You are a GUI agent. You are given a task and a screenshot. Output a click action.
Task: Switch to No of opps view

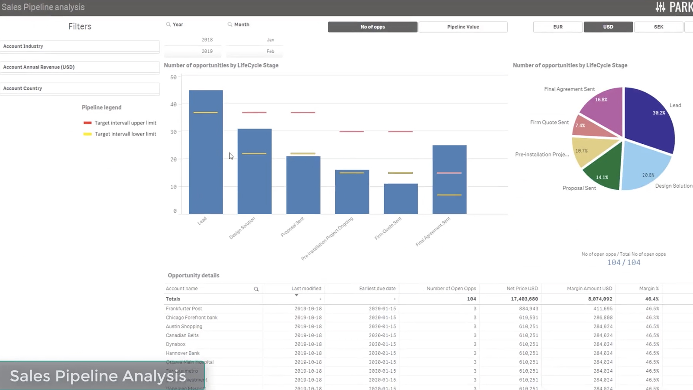tap(372, 27)
